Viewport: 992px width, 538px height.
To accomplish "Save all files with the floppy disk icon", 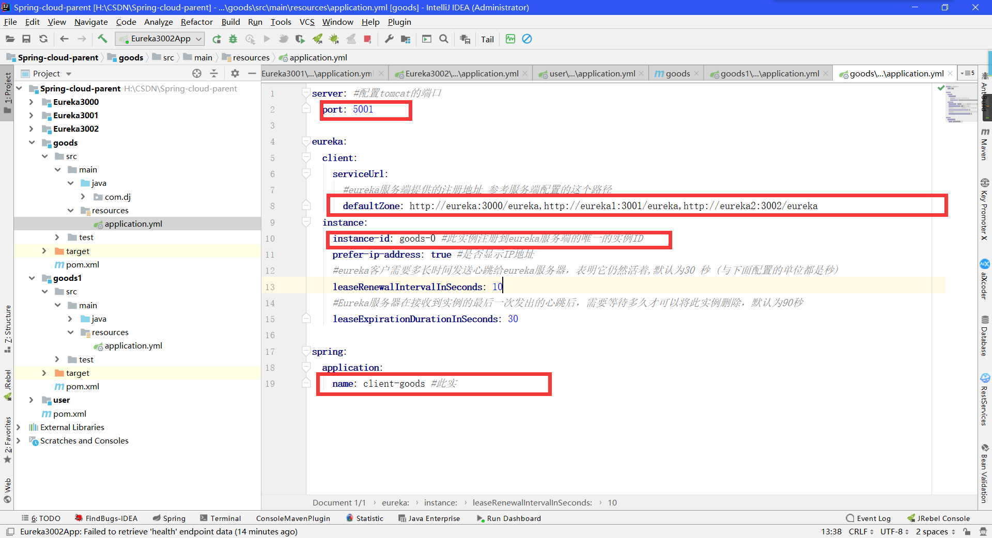I will (26, 39).
